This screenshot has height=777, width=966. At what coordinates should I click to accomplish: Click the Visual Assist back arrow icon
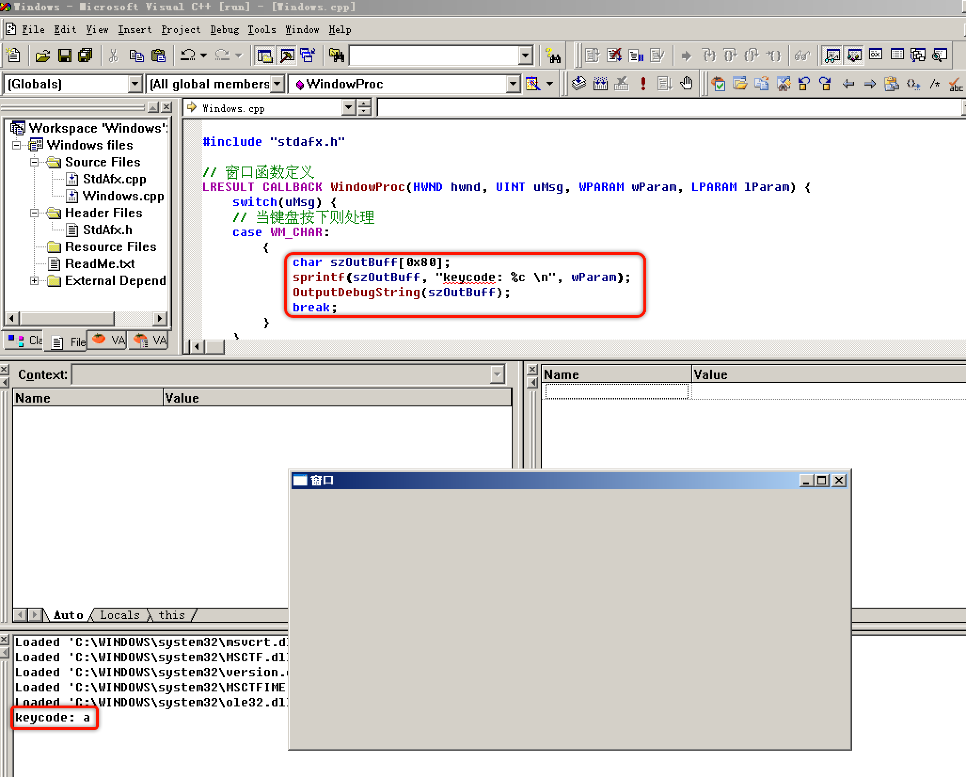pyautogui.click(x=848, y=84)
